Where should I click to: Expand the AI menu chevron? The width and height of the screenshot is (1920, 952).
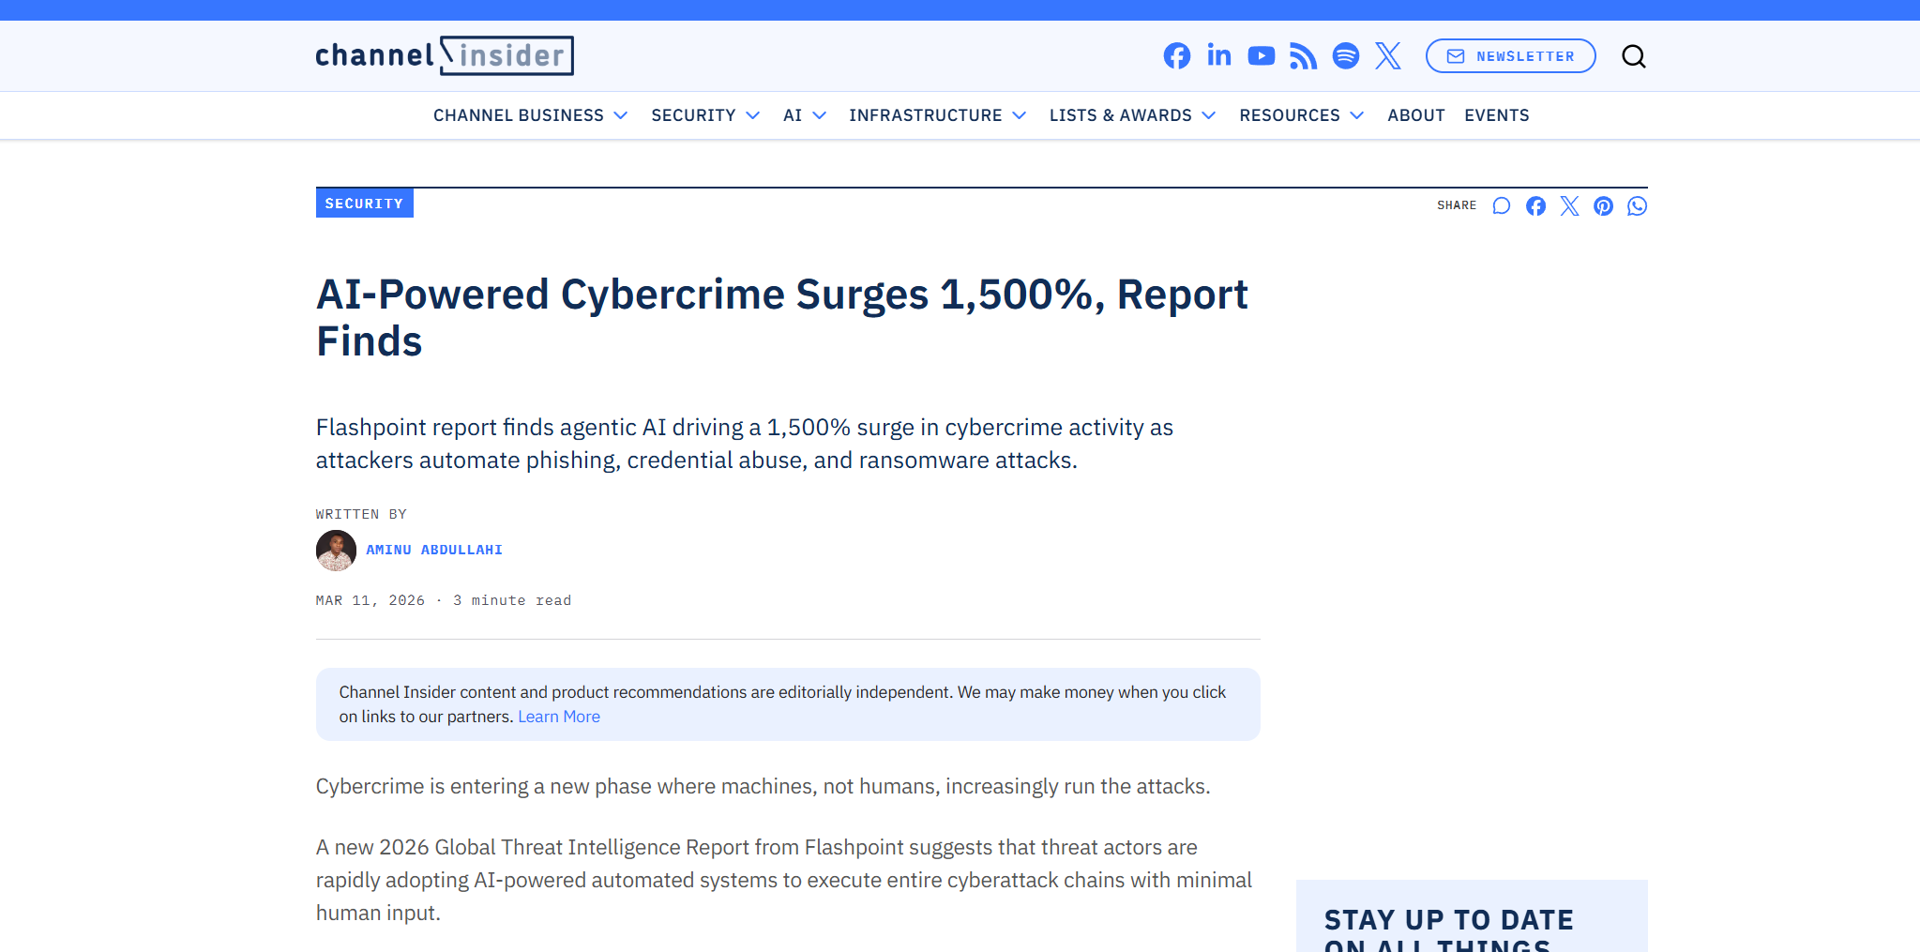click(x=819, y=115)
